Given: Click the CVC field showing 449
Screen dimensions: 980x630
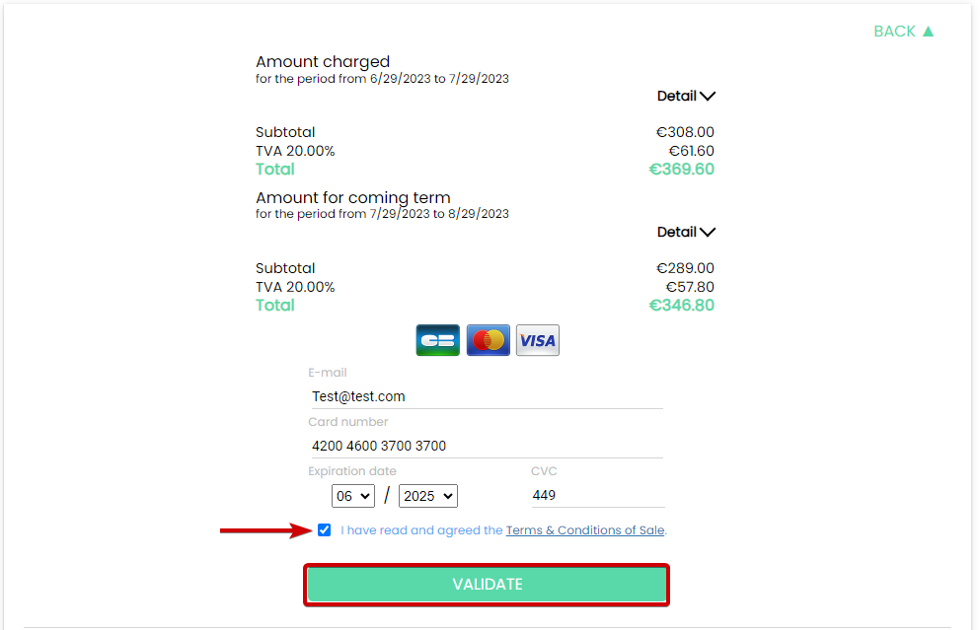Looking at the screenshot, I should point(597,495).
